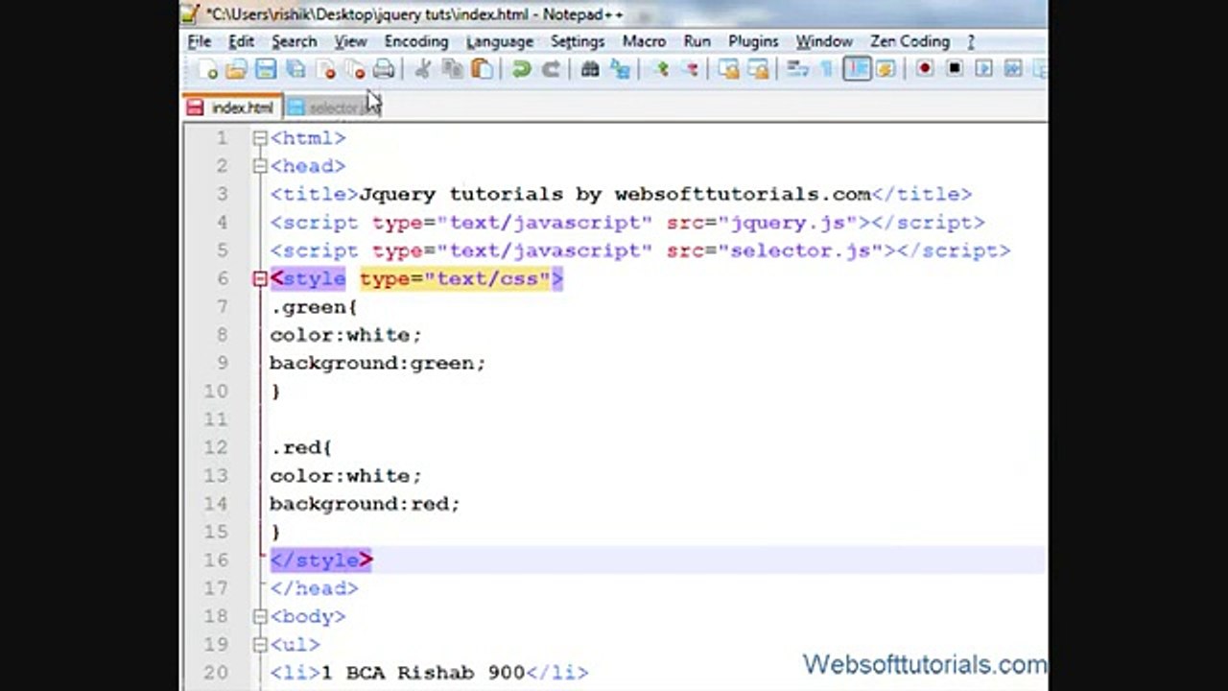
Task: Open the Encoding menu
Action: (416, 41)
